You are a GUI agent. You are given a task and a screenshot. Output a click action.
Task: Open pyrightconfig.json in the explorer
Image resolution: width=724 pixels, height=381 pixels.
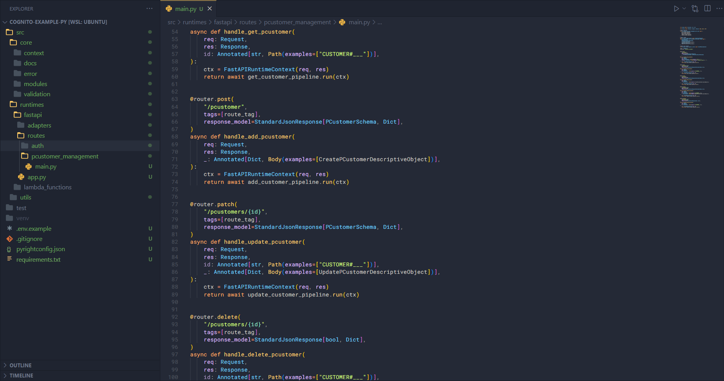click(40, 249)
